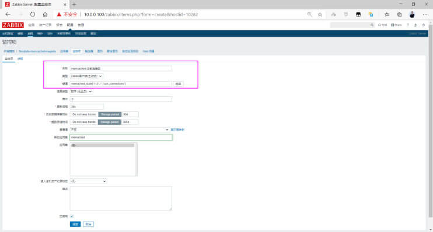Click the browser address bar URL
433x232 pixels.
tap(141, 15)
